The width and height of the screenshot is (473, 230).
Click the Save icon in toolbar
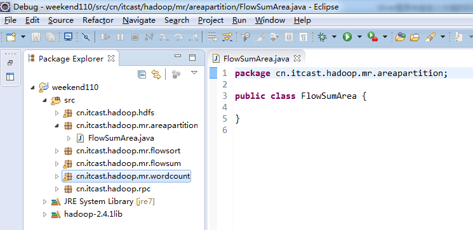click(36, 37)
